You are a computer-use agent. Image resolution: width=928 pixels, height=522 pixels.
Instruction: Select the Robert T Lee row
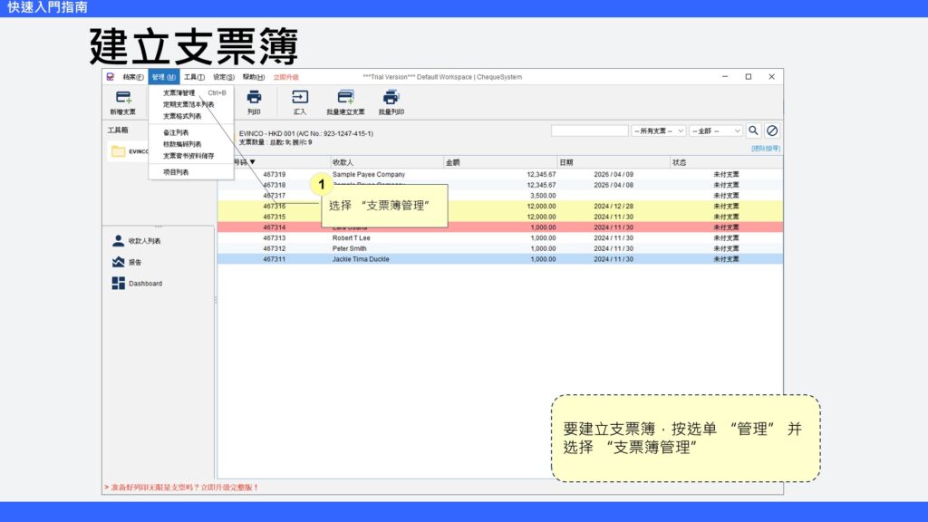pos(500,238)
